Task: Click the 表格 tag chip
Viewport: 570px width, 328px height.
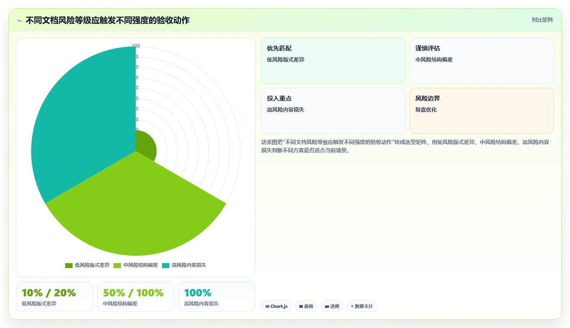Action: point(306,306)
